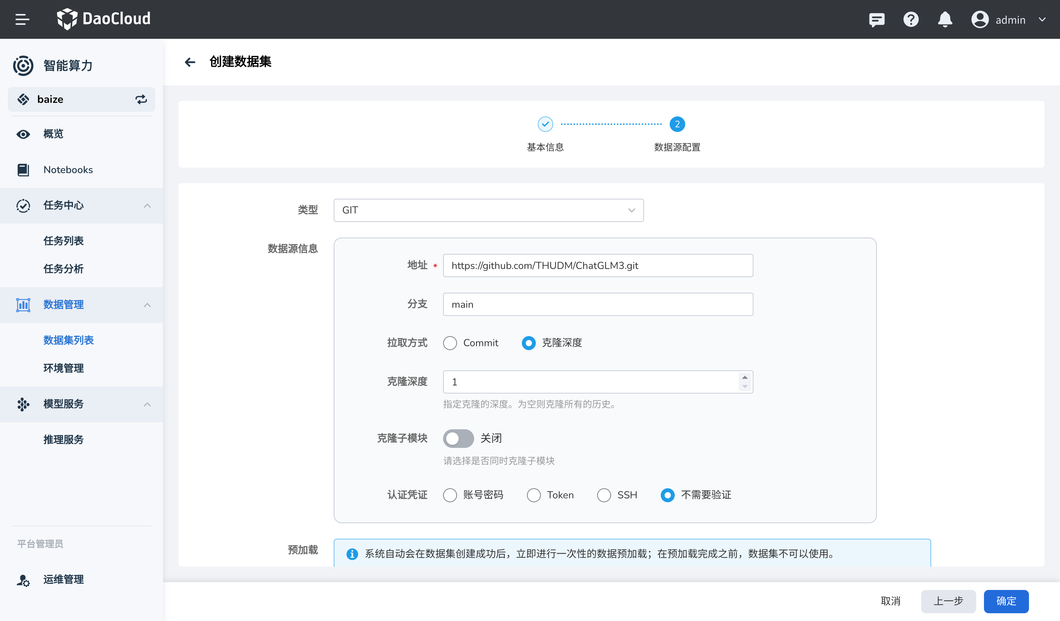Click the 确定 confirm button
Viewport: 1060px width, 621px height.
pos(1006,601)
